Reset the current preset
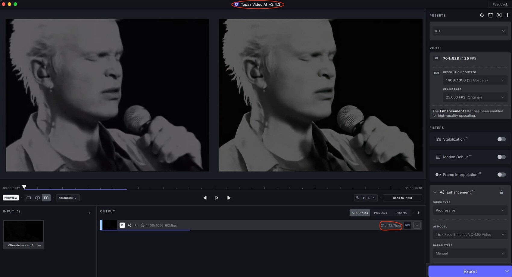This screenshot has width=512, height=277. point(482,15)
